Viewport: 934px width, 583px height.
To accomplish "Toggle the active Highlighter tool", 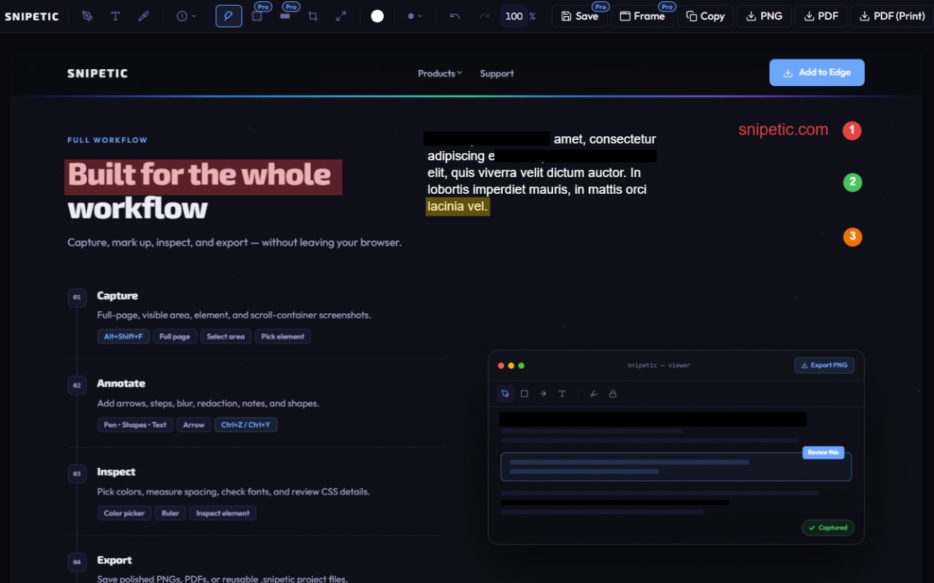I will [x=229, y=16].
